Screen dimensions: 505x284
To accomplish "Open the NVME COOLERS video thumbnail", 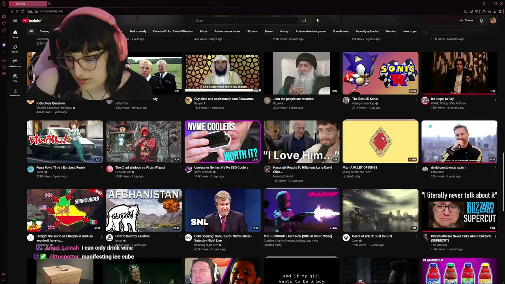I will [x=223, y=142].
